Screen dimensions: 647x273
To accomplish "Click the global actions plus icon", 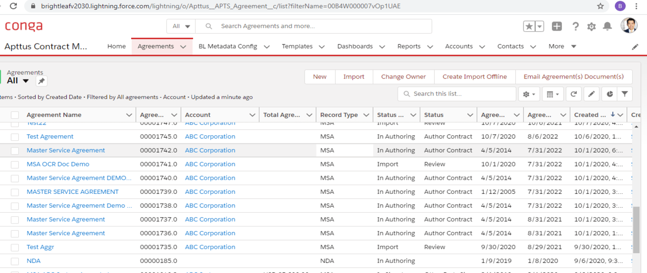I will [557, 27].
